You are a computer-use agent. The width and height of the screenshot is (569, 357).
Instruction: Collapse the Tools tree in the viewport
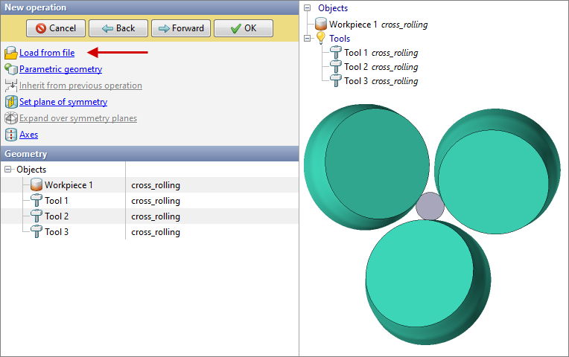click(307, 39)
